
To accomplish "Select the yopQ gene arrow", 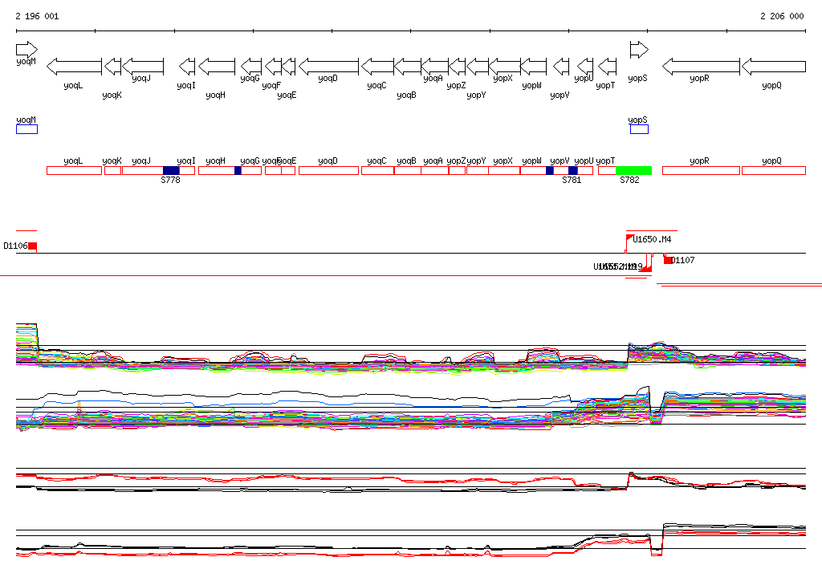I will (x=772, y=66).
